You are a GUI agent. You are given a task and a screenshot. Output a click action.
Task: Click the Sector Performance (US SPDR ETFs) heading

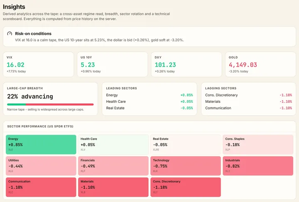(40, 127)
